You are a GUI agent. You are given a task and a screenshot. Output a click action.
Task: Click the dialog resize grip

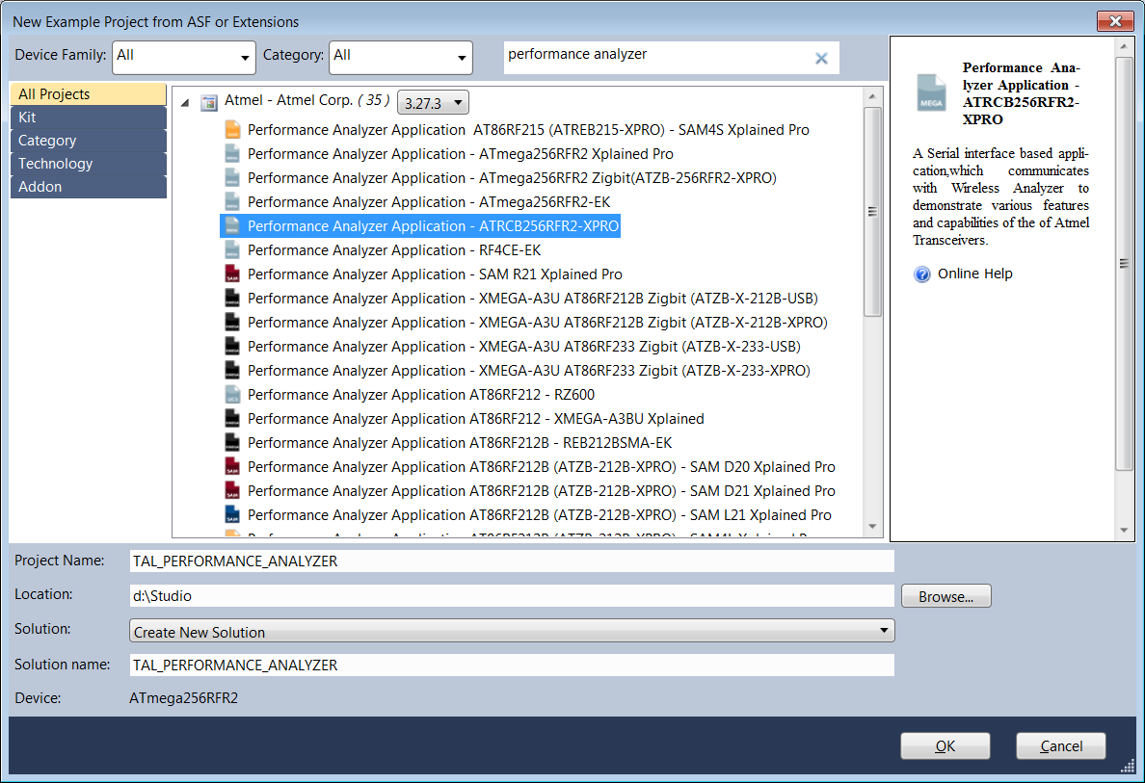(1129, 767)
